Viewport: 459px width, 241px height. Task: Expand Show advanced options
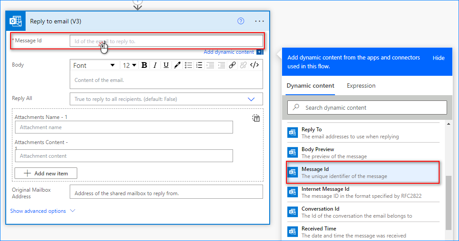[43, 211]
